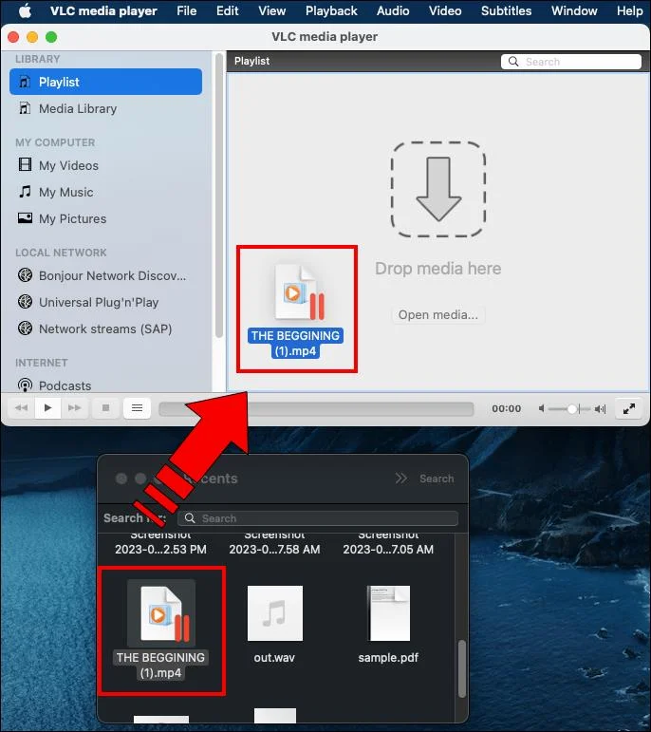Screen dimensions: 651x732
Task: Click the playback progress bar
Action: pos(316,409)
